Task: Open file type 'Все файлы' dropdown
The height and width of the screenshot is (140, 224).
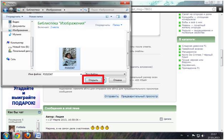Action: click(x=106, y=74)
